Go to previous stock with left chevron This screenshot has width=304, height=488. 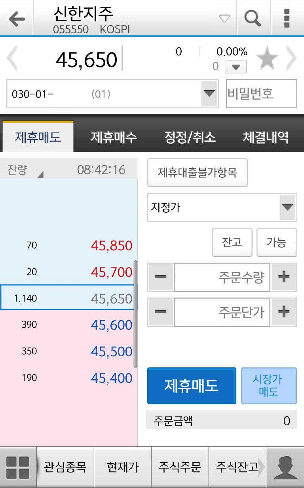pos(11,58)
